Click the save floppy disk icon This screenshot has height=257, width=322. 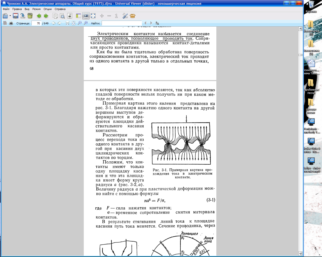(x=15, y=16)
